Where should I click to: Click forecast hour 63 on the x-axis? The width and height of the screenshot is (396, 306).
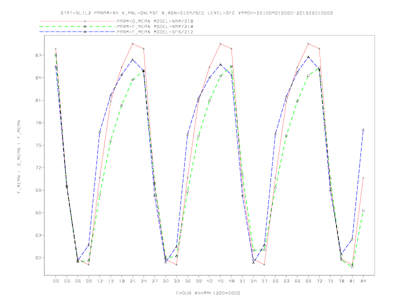[x=286, y=281]
